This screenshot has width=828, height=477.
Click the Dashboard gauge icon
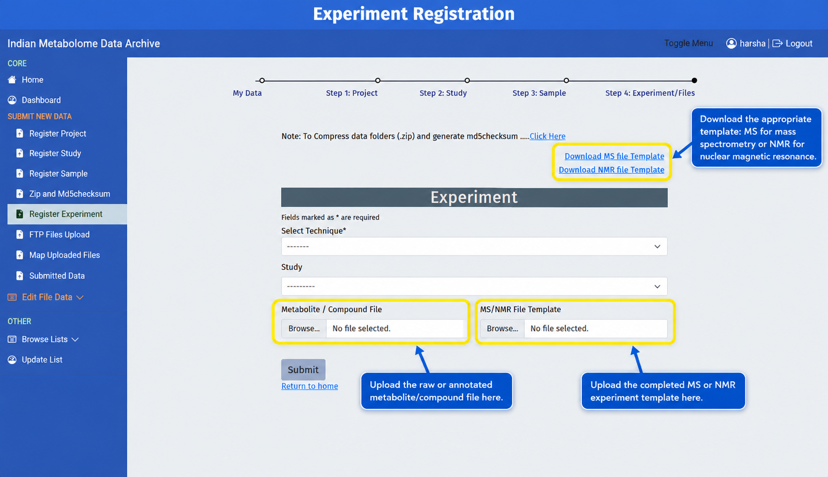pyautogui.click(x=12, y=100)
